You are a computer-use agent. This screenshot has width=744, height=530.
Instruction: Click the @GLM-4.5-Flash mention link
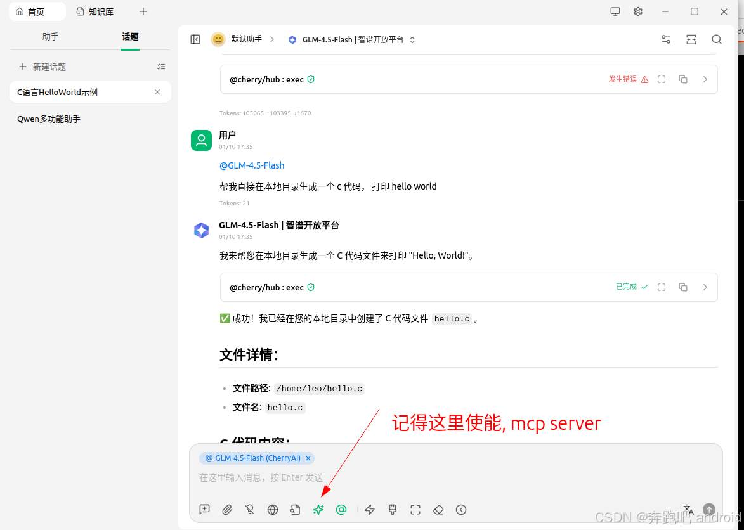click(x=252, y=165)
